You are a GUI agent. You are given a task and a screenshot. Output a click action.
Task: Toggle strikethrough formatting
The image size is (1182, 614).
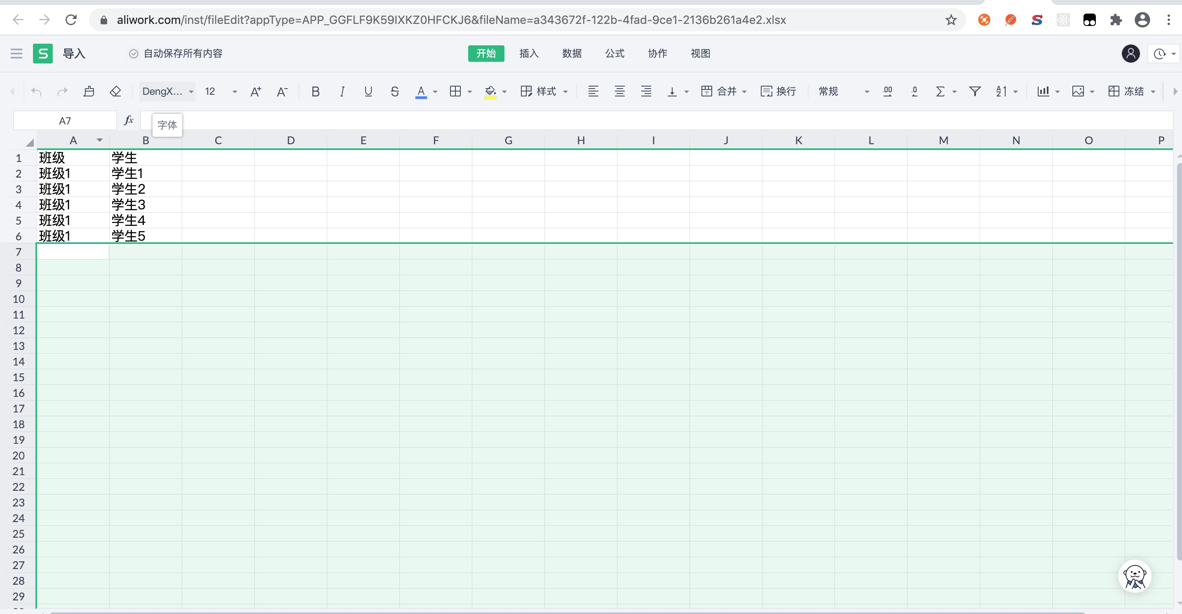tap(394, 91)
